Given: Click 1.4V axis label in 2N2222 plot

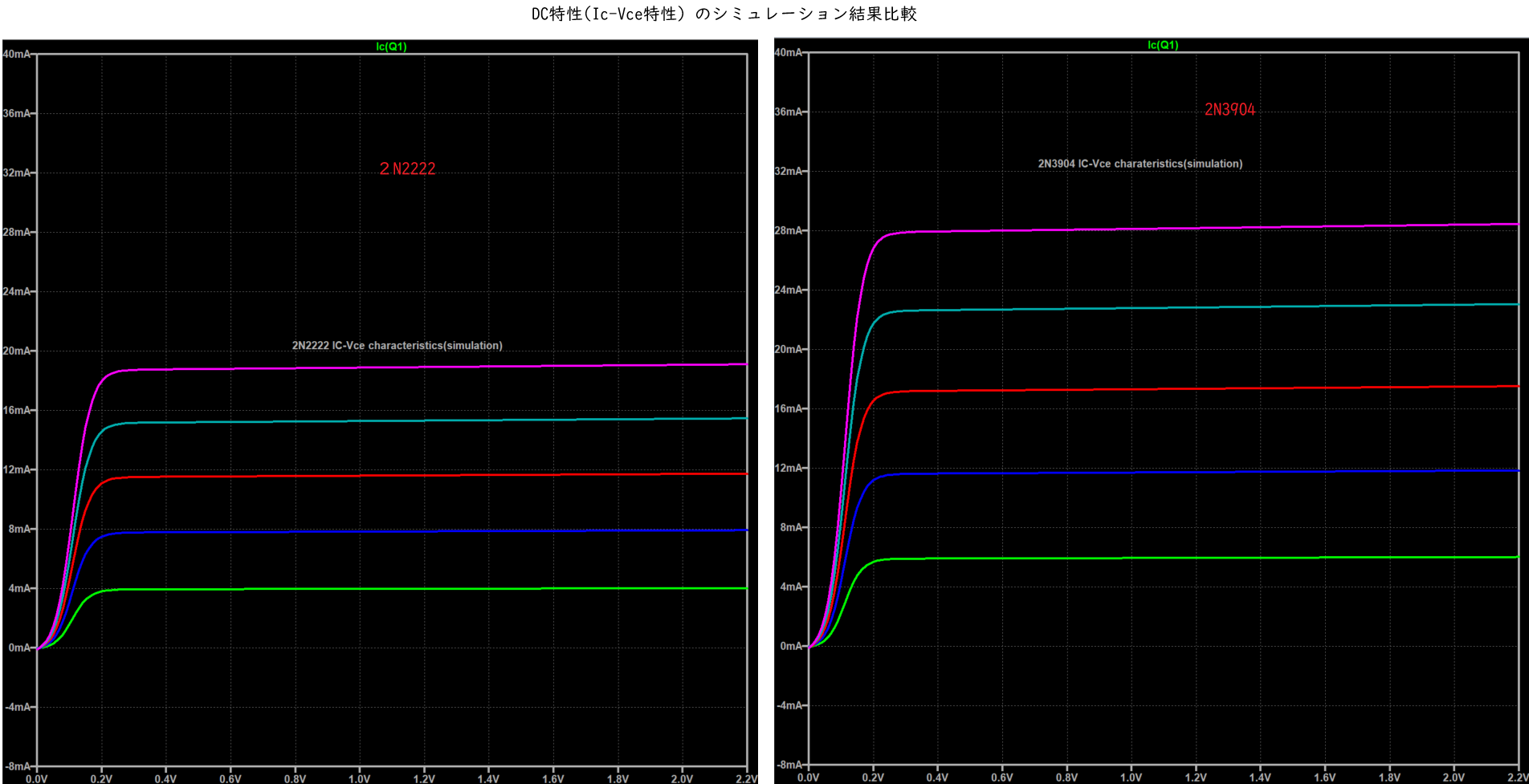Looking at the screenshot, I should 488,779.
